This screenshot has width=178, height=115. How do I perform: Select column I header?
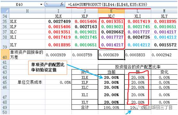pos(58,11)
